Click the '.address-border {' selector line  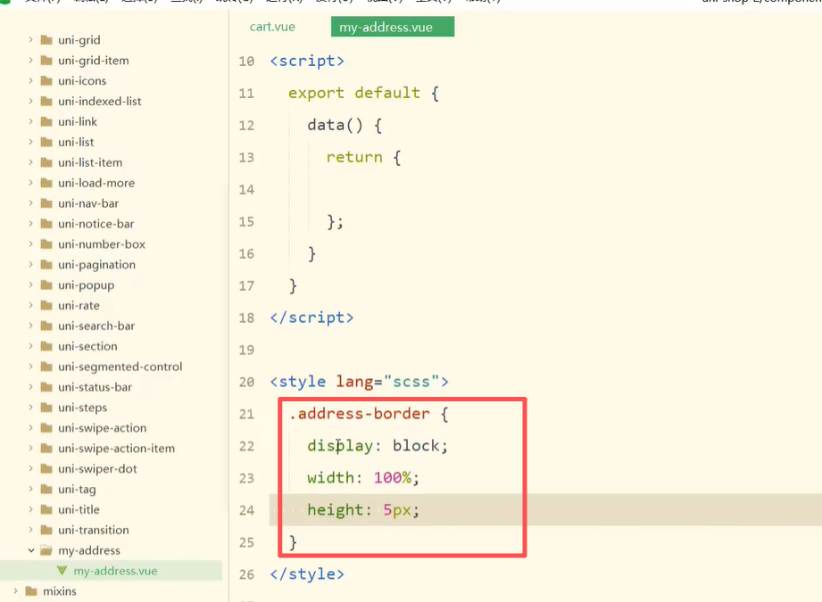pyautogui.click(x=369, y=414)
